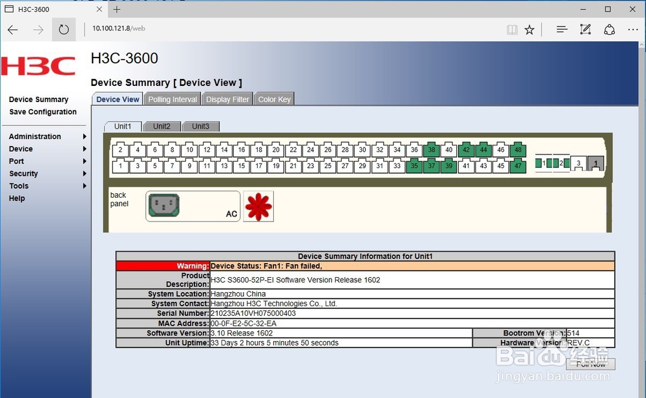Switch to the Device View tab
Screen dimensions: 646x398
point(118,99)
